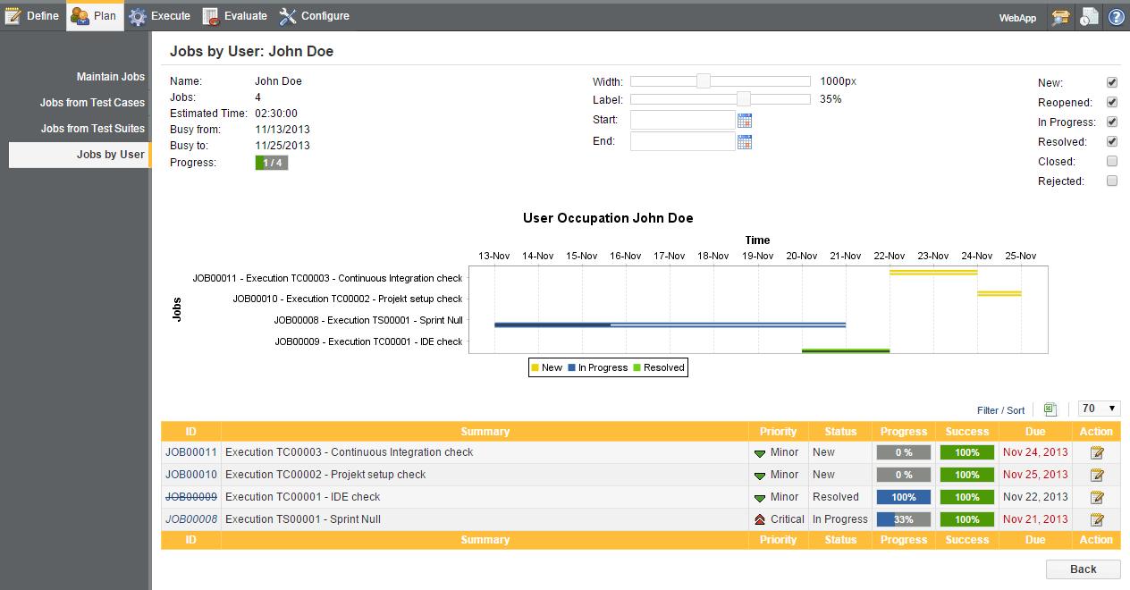Enable the Rejected status checkbox
The image size is (1130, 590).
pyautogui.click(x=1112, y=181)
